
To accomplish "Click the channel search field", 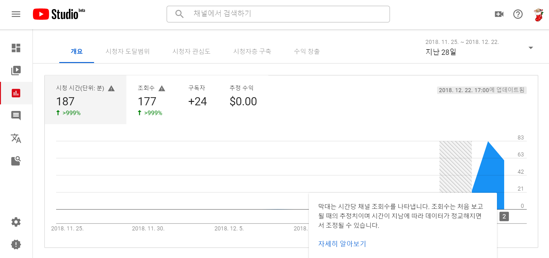I will point(278,14).
